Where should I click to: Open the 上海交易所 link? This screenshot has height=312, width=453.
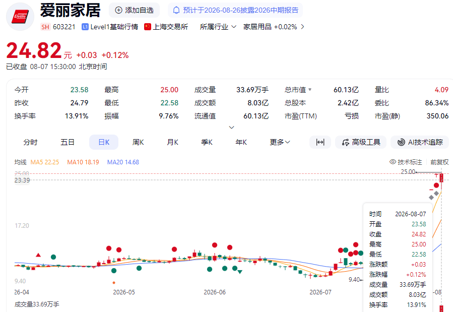(x=170, y=27)
